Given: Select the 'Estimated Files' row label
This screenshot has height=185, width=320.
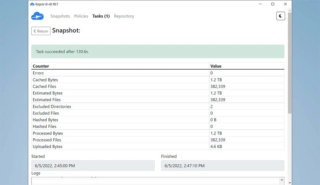Looking at the screenshot, I should (47, 100).
